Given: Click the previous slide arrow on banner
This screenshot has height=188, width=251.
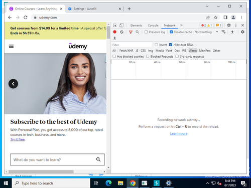Looking at the screenshot, I should (13, 84).
